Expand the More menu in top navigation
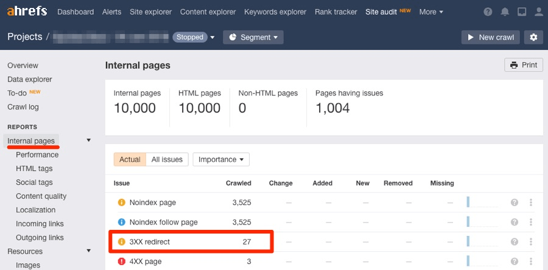The width and height of the screenshot is (548, 270). point(431,12)
